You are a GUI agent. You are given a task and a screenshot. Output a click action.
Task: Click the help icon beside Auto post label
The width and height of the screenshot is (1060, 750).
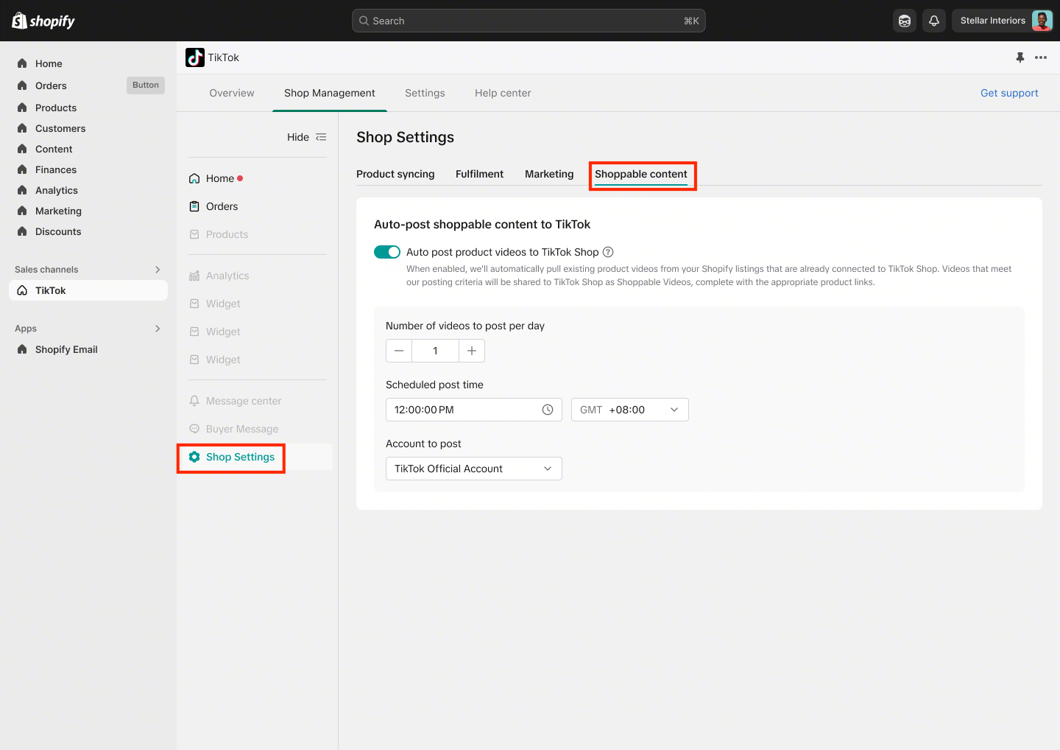coord(608,252)
